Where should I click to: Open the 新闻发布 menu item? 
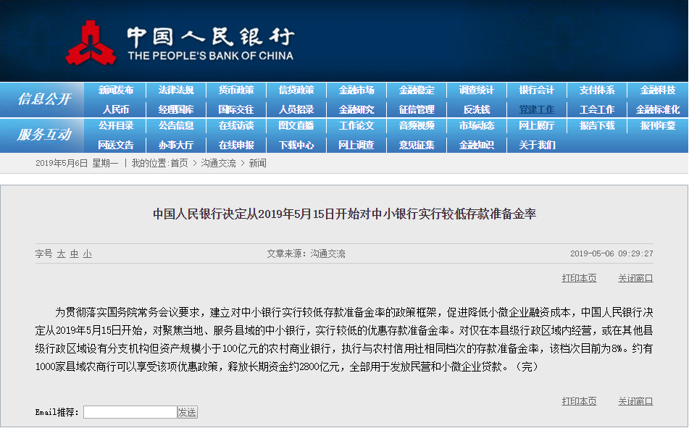116,90
